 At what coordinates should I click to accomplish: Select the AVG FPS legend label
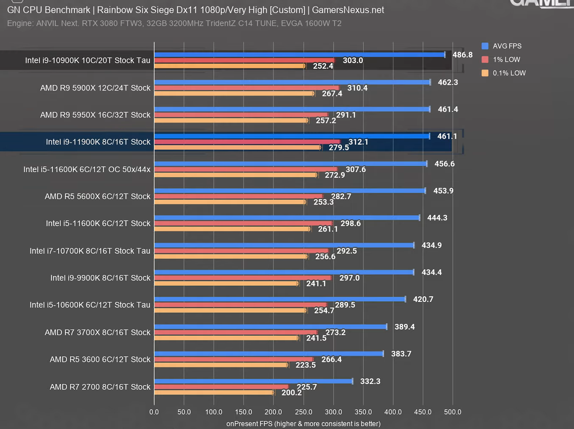(507, 46)
